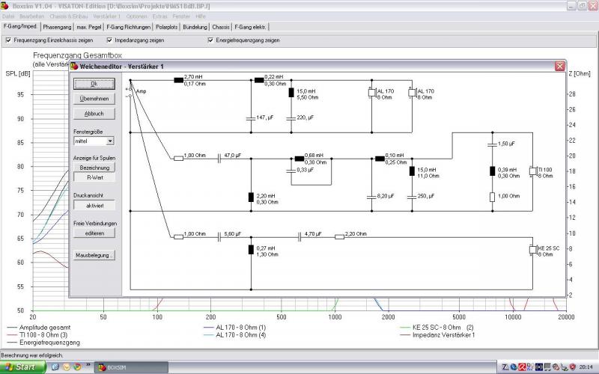599x374 pixels.
Task: Click the 15,0 mH 5,50 Ohm coil
Action: (x=291, y=92)
